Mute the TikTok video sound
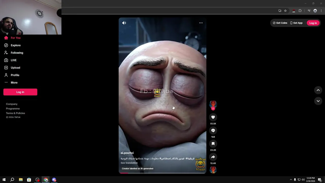Screen dimensions: 325x183 124,23
